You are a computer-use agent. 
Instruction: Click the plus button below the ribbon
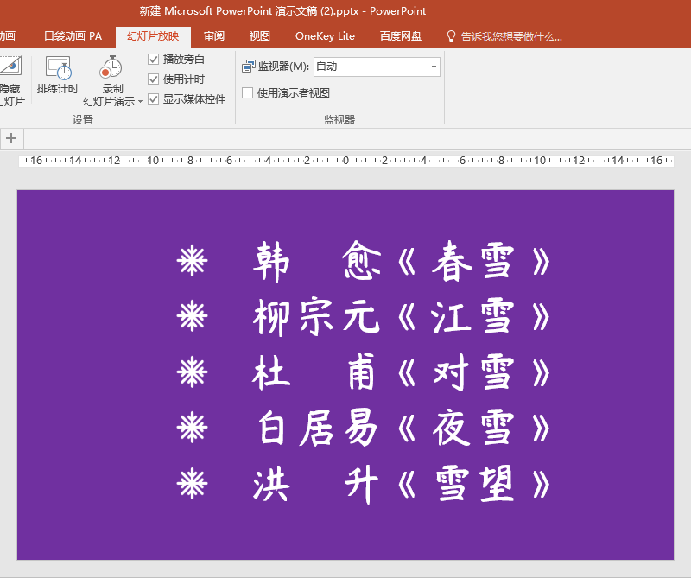11,138
